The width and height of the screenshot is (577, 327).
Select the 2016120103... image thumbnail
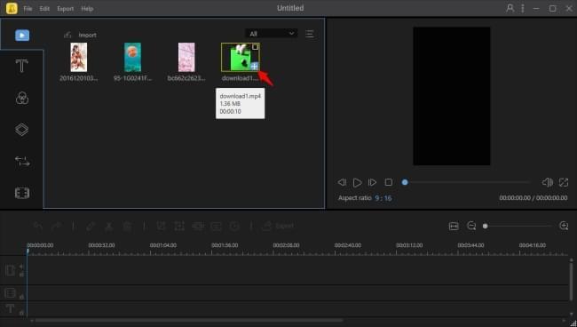(79, 57)
